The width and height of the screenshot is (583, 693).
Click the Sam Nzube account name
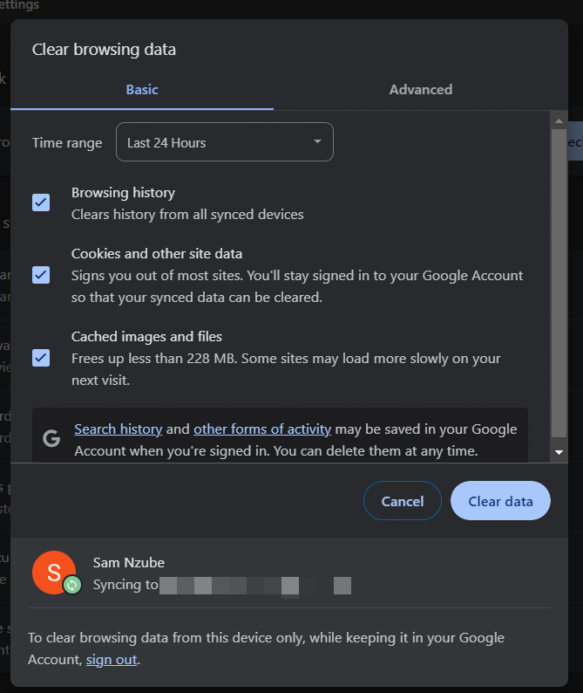click(x=128, y=562)
